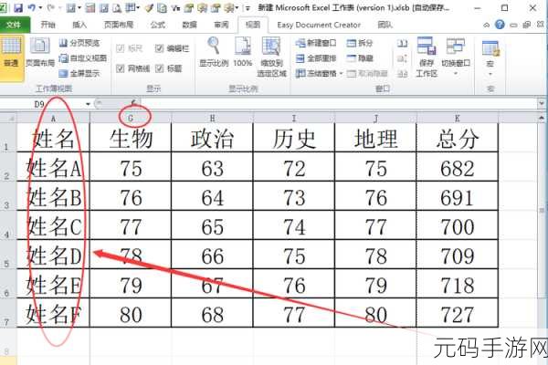Open the 团队 Team tab
Screen dimensions: 548x365
385,25
